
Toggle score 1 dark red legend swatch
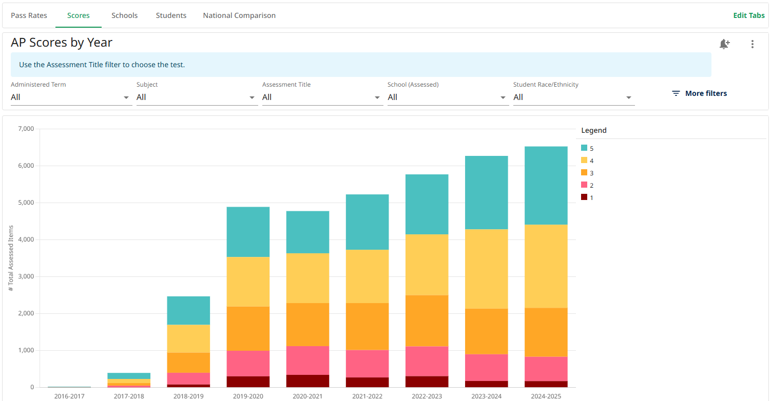584,197
